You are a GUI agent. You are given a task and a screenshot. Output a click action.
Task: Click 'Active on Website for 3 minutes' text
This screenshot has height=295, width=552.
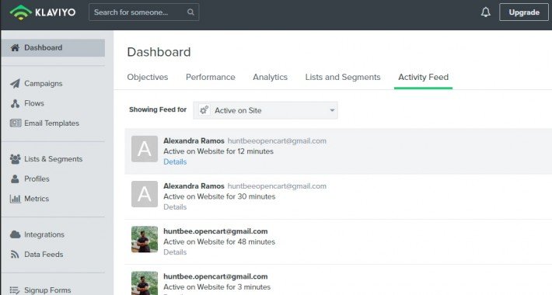[217, 287]
